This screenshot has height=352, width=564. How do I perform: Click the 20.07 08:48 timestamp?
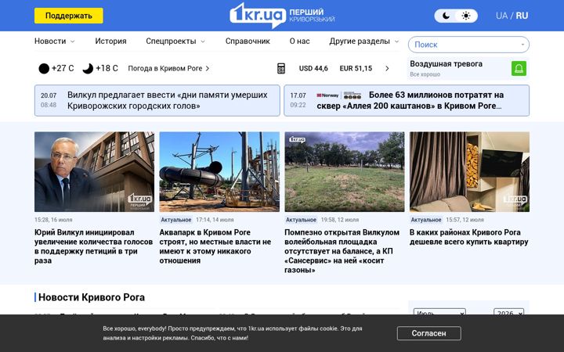(x=49, y=100)
